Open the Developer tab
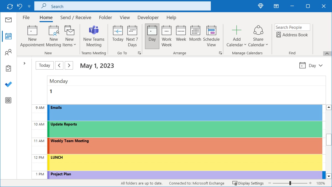The height and width of the screenshot is (187, 332). [x=148, y=17]
